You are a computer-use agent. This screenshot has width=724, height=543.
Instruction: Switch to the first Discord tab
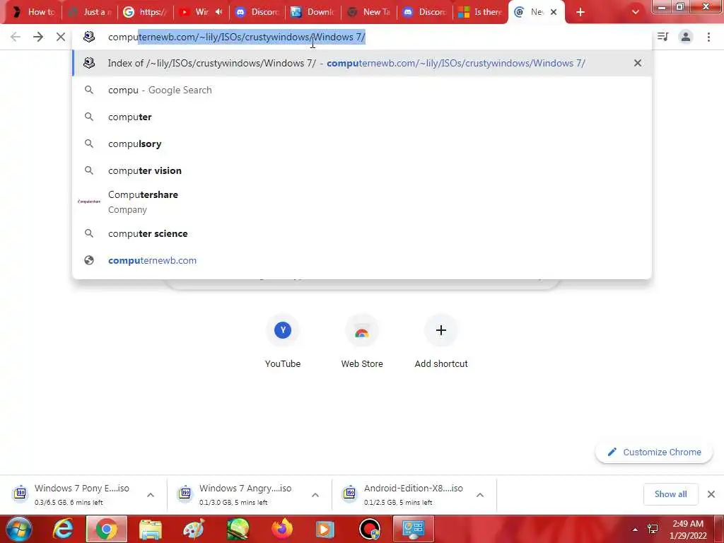(x=257, y=12)
